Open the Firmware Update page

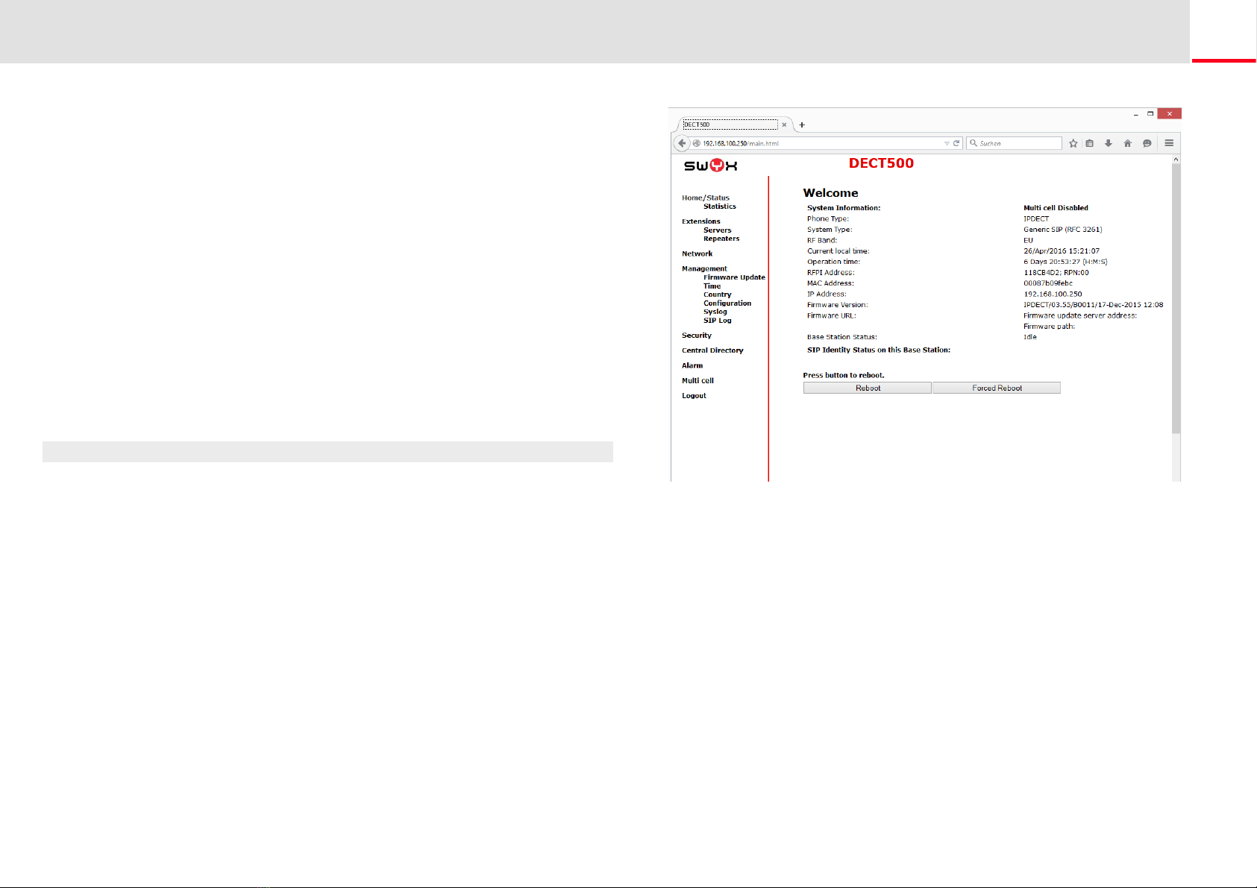734,277
